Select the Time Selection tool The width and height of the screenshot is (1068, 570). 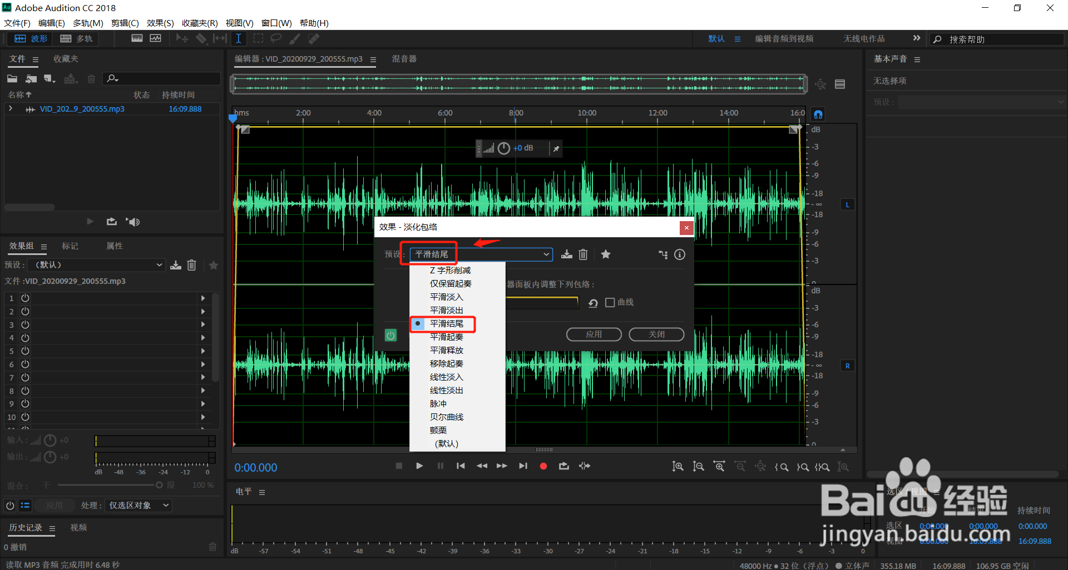coord(238,38)
